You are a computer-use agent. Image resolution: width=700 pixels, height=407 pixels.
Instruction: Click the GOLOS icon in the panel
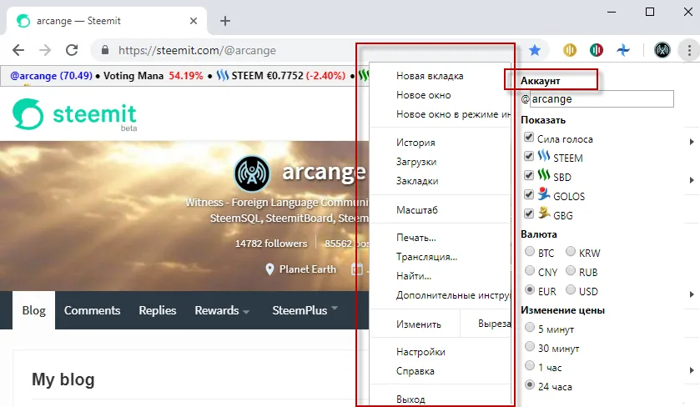pos(544,193)
